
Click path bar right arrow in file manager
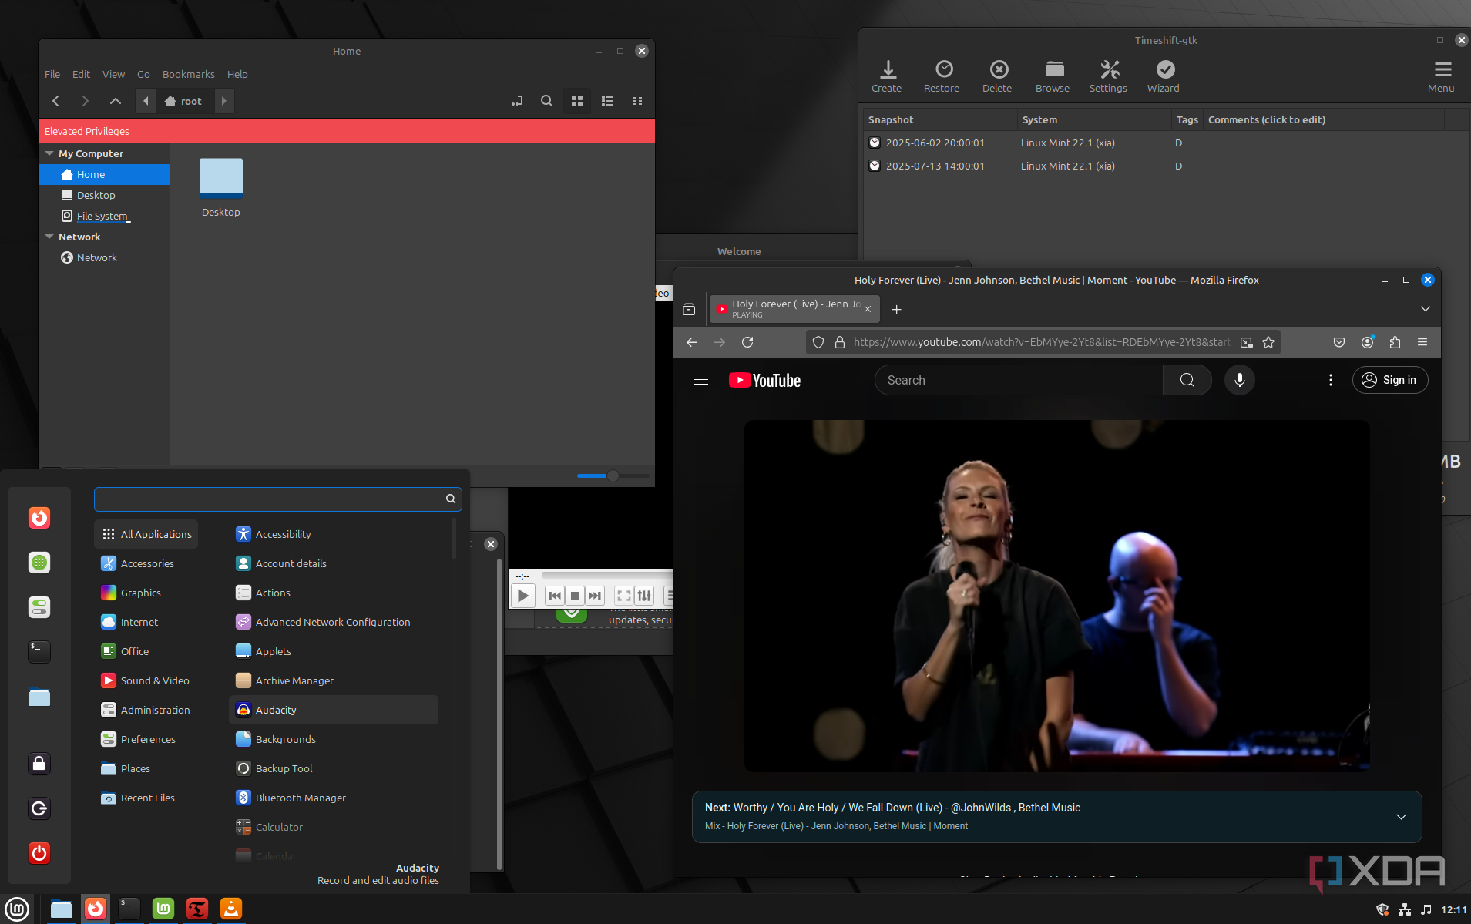pos(223,101)
